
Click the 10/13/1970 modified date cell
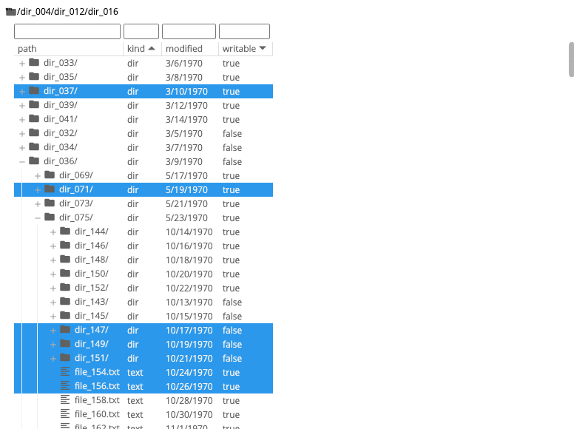189,302
